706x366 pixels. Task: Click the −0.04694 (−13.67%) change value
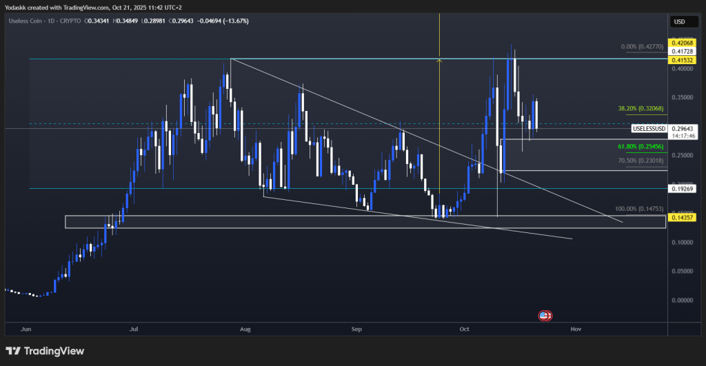tap(223, 21)
